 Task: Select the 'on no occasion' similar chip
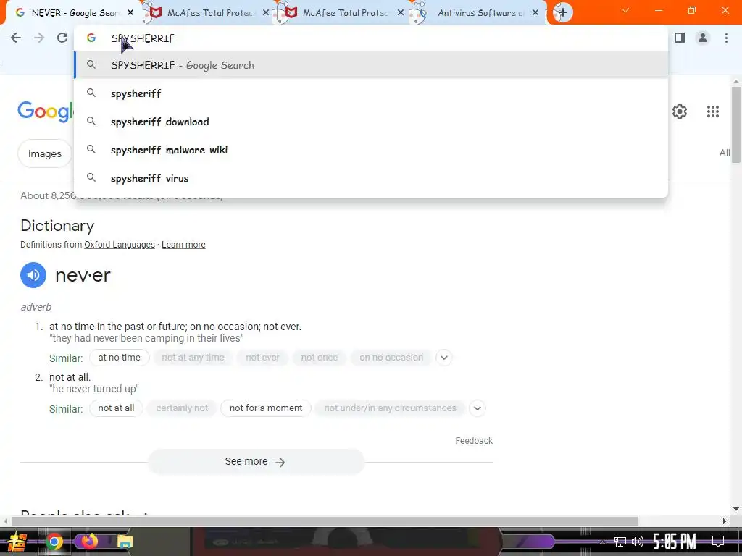point(391,358)
